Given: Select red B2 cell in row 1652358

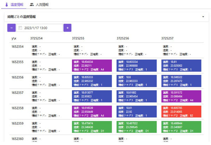Looking at the screenshot, I should coord(181,111).
